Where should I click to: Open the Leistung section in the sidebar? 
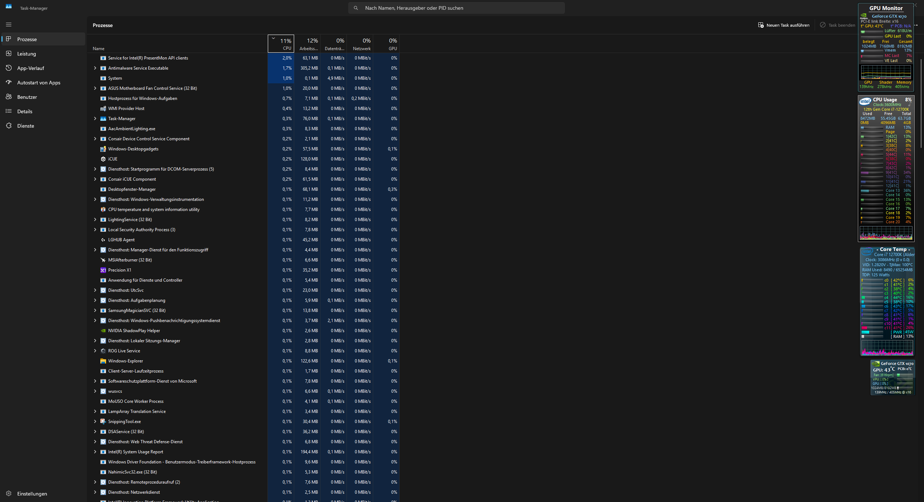(26, 53)
